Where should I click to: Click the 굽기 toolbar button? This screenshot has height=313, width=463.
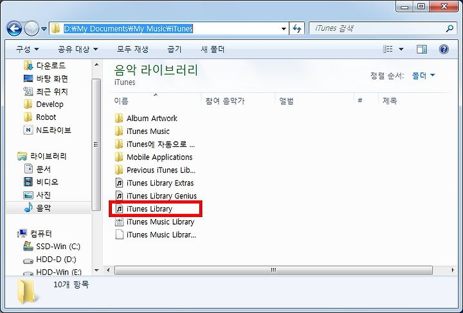174,49
